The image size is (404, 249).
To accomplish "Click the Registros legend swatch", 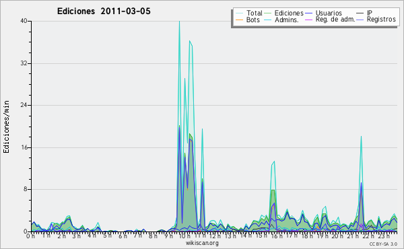I will point(360,20).
